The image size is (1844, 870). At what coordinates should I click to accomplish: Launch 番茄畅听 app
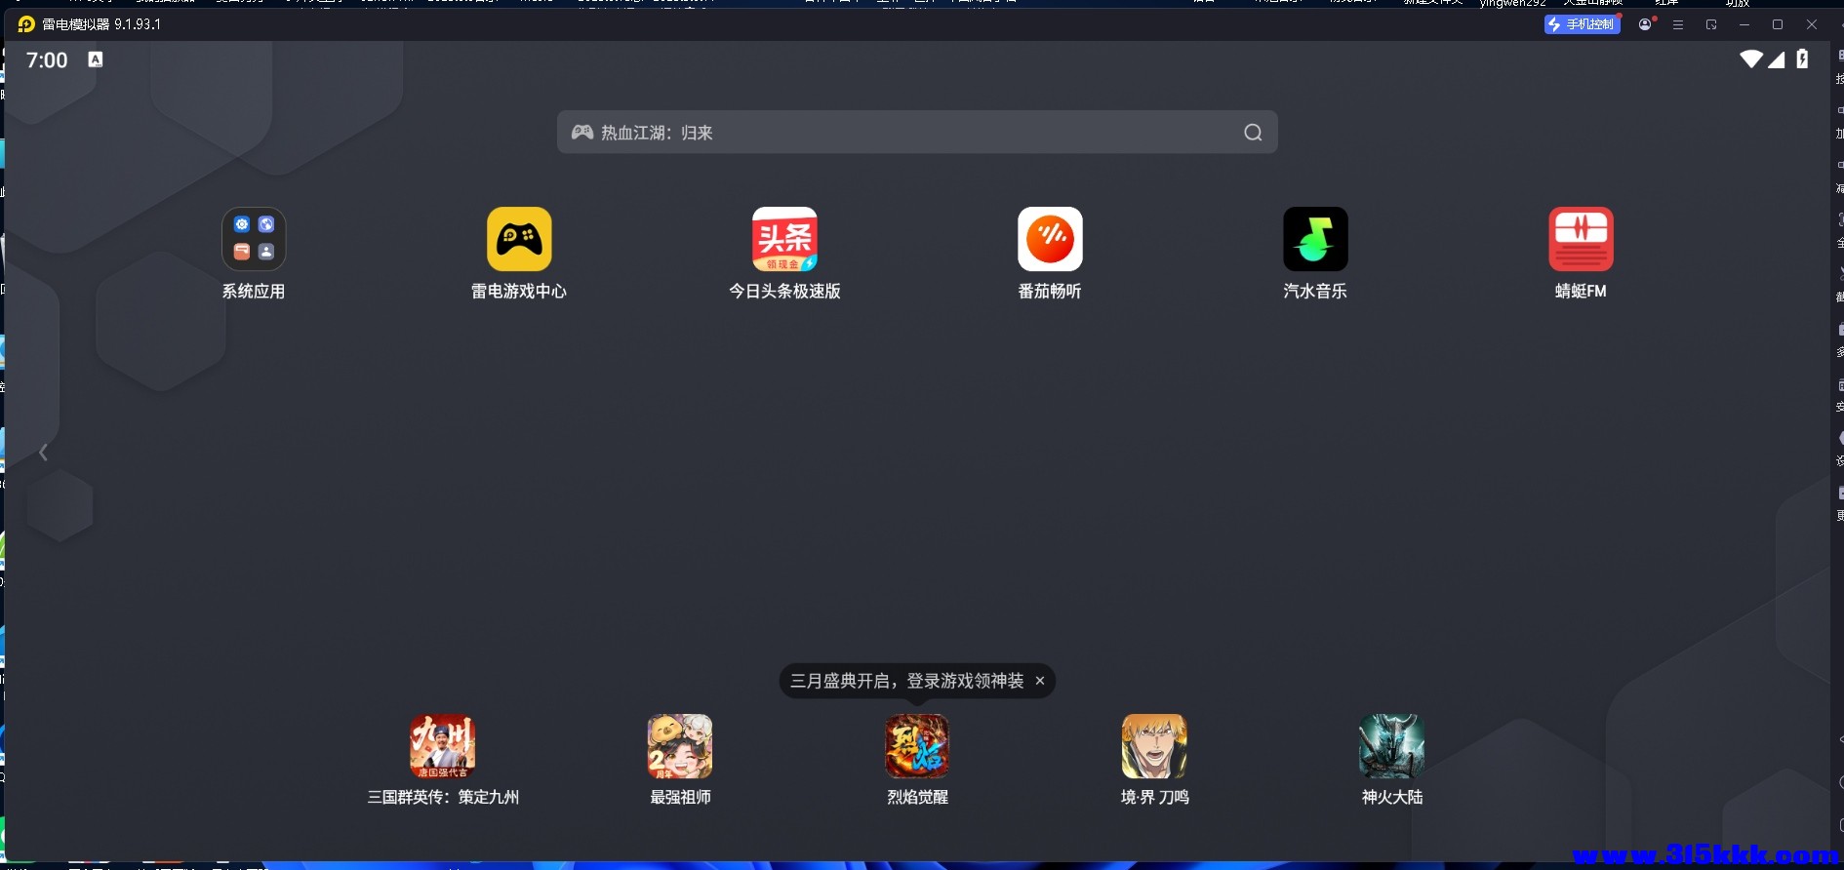coord(1050,239)
